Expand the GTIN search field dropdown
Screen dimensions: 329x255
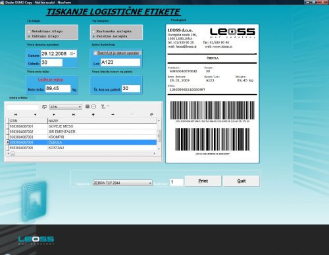80,107
